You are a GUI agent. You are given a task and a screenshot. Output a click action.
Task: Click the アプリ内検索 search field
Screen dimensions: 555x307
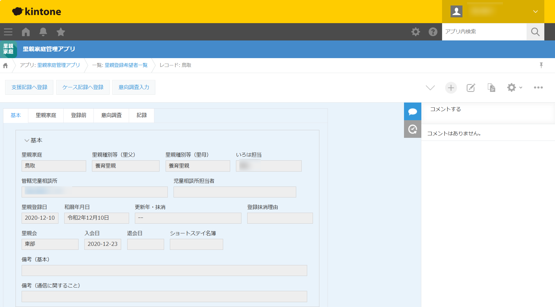[484, 32]
